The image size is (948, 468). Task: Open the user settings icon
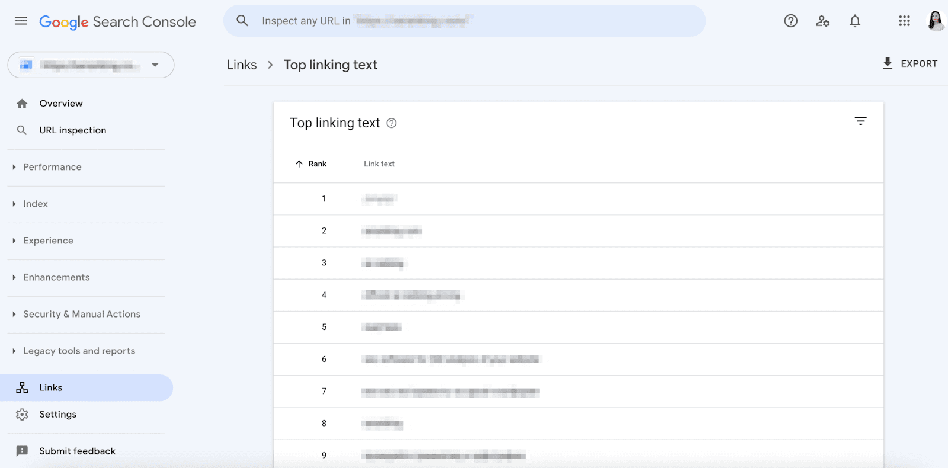pos(822,21)
